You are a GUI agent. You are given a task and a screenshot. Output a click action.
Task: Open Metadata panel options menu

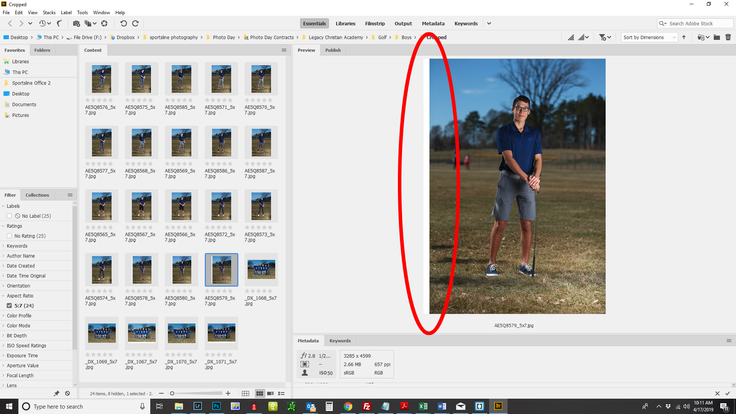click(729, 340)
